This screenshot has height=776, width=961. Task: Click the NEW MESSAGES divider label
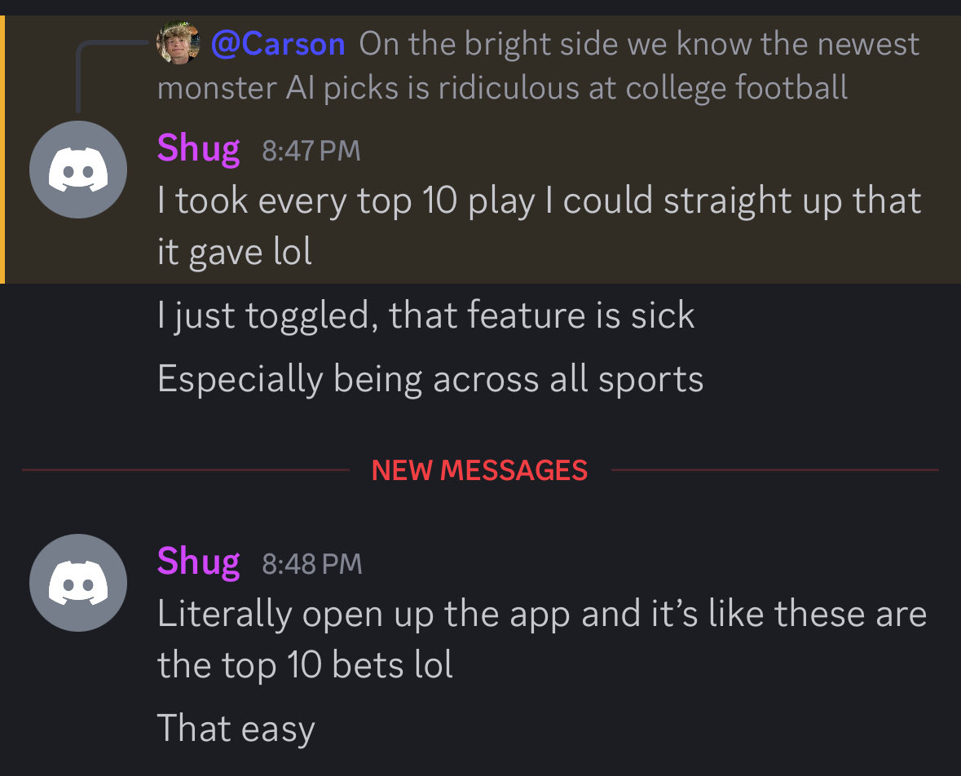(479, 470)
